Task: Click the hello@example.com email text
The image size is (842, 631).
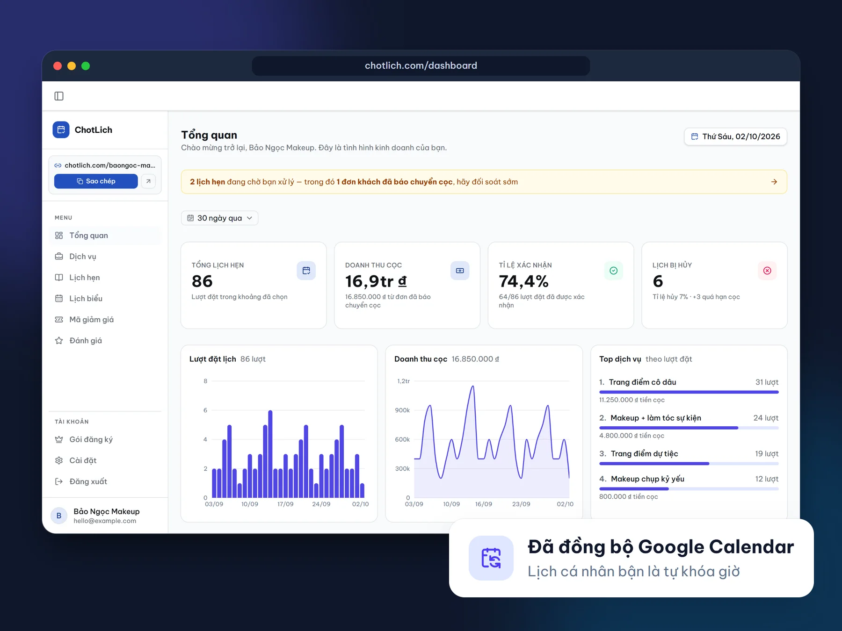Action: click(x=105, y=521)
